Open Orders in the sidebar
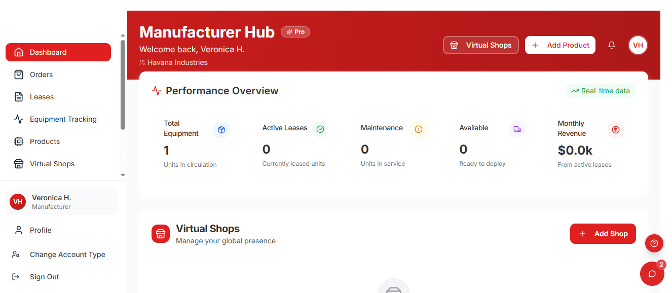 click(x=41, y=75)
